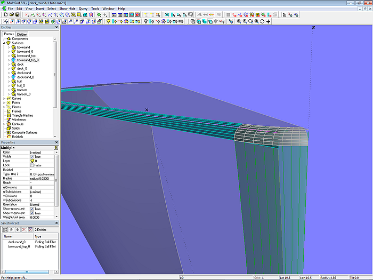Click the Open folder icon
This screenshot has height=280, width=373.
(11, 14)
